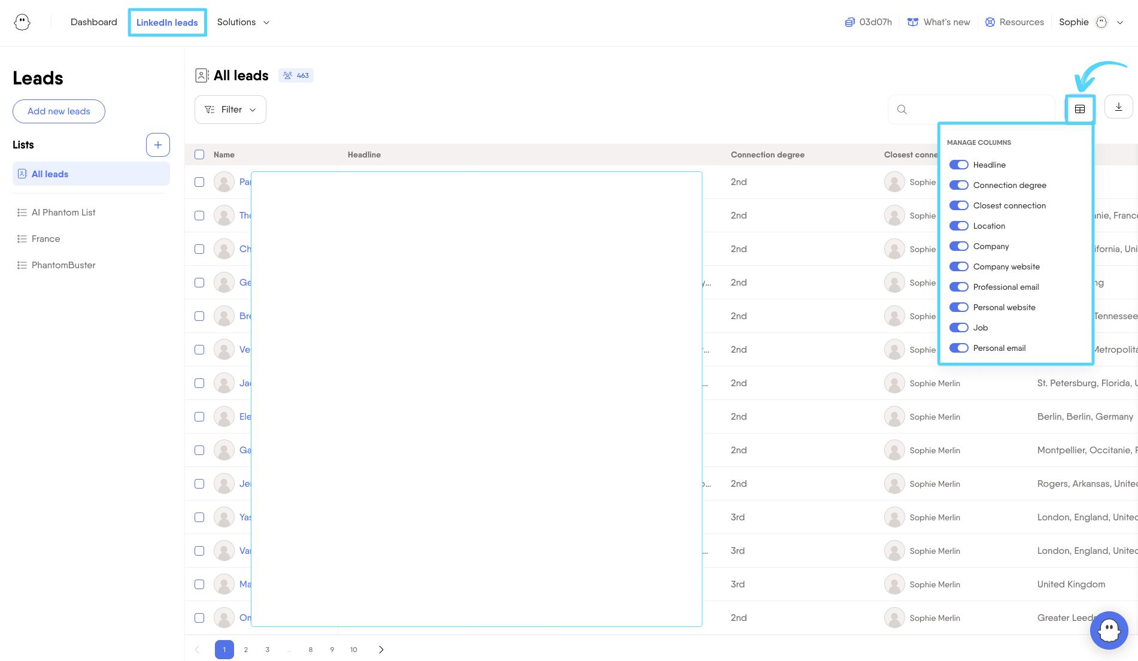This screenshot has height=661, width=1138.
Task: Click the avatar of the Th... lead row
Action: [224, 216]
